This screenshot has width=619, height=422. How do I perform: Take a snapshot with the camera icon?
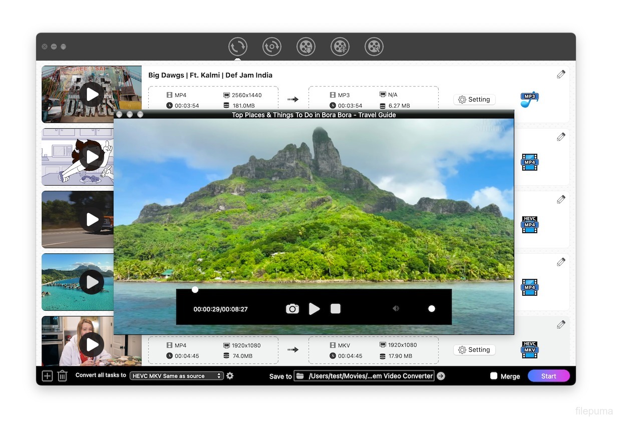292,309
